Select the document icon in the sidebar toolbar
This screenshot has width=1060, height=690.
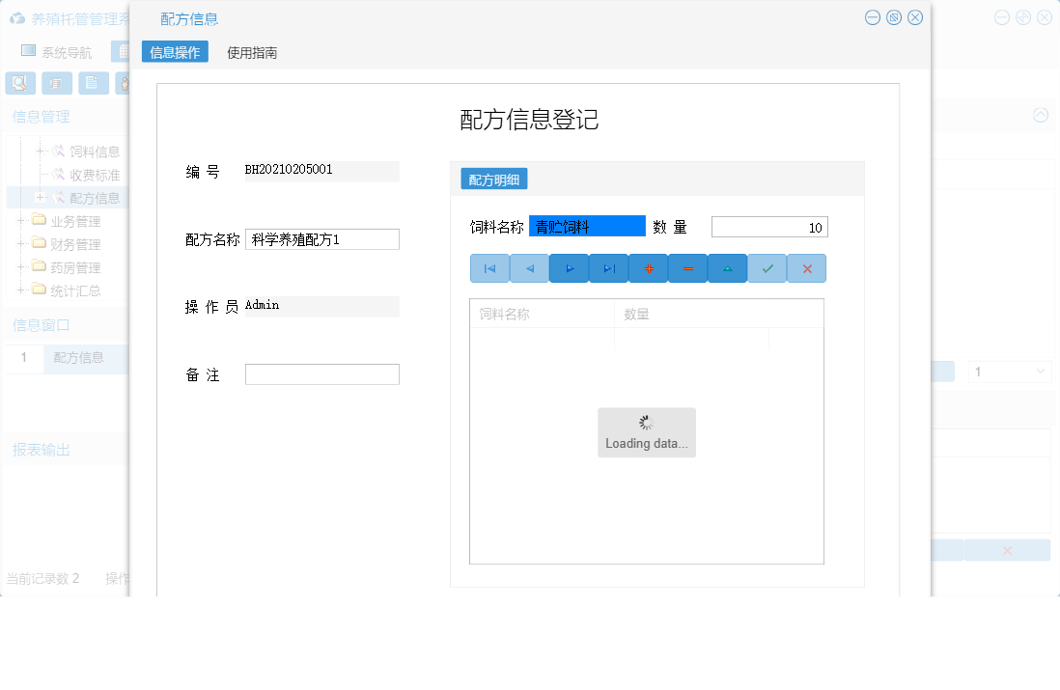coord(93,83)
